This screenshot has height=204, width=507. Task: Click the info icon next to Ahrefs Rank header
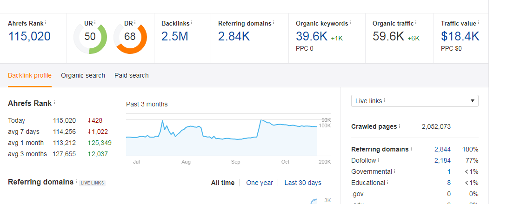46,22
